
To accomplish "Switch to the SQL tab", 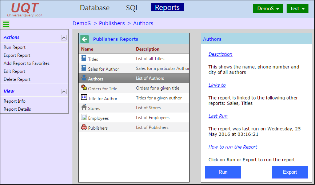I will 132,8.
